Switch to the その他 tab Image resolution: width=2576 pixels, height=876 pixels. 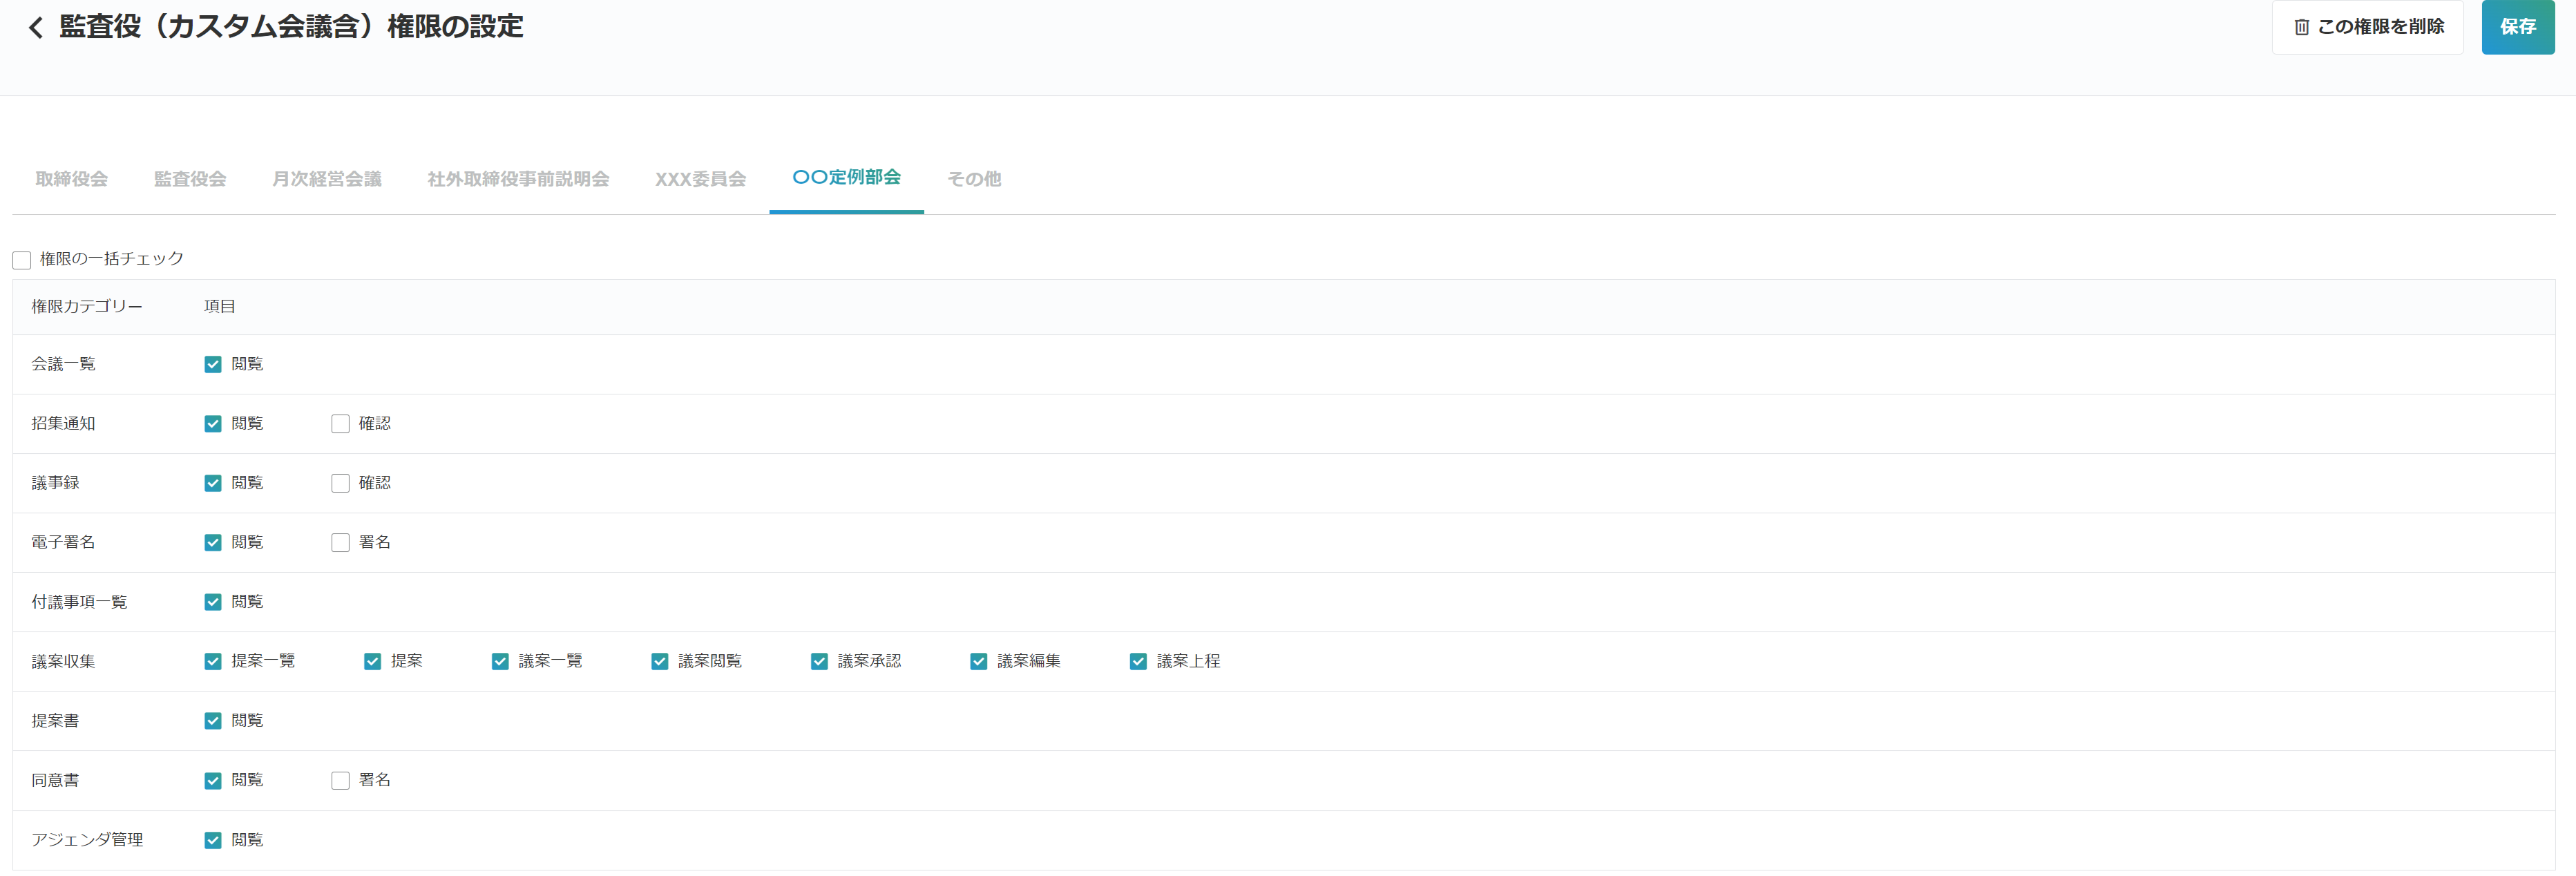[973, 179]
